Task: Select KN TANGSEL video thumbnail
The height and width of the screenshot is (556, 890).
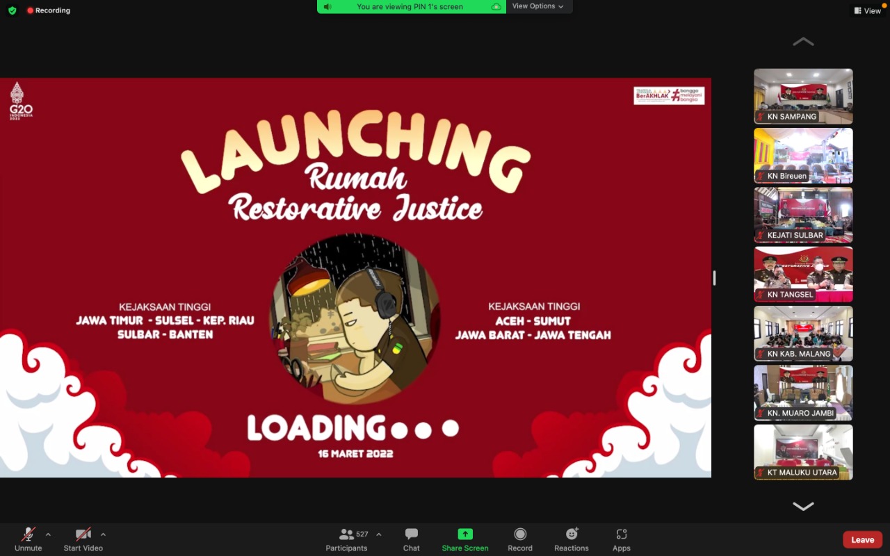Action: (x=803, y=274)
